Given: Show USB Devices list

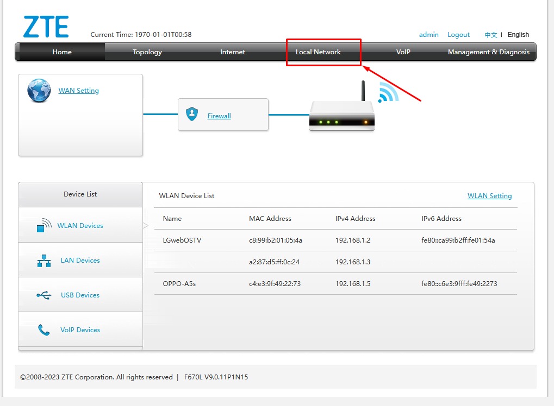Looking at the screenshot, I should point(80,295).
